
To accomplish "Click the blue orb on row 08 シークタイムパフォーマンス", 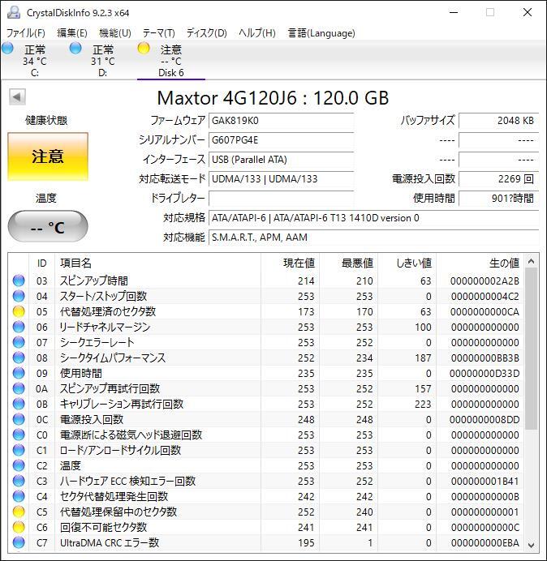I will click(19, 358).
